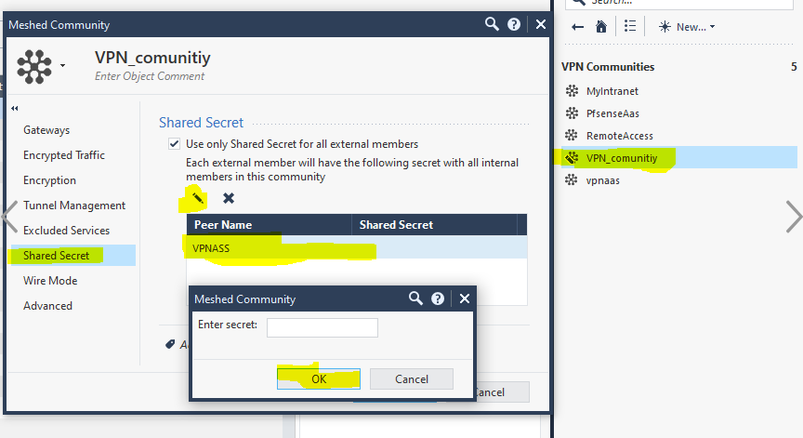
Task: Click the X remove icon beside the pencil
Action: pyautogui.click(x=229, y=198)
